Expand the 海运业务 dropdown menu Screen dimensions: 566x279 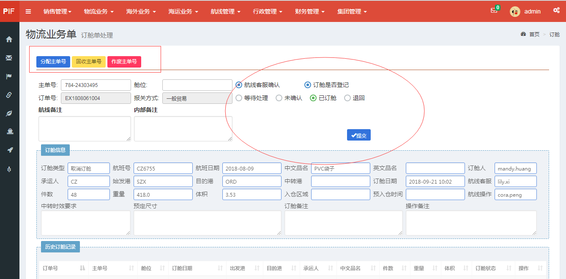point(183,11)
